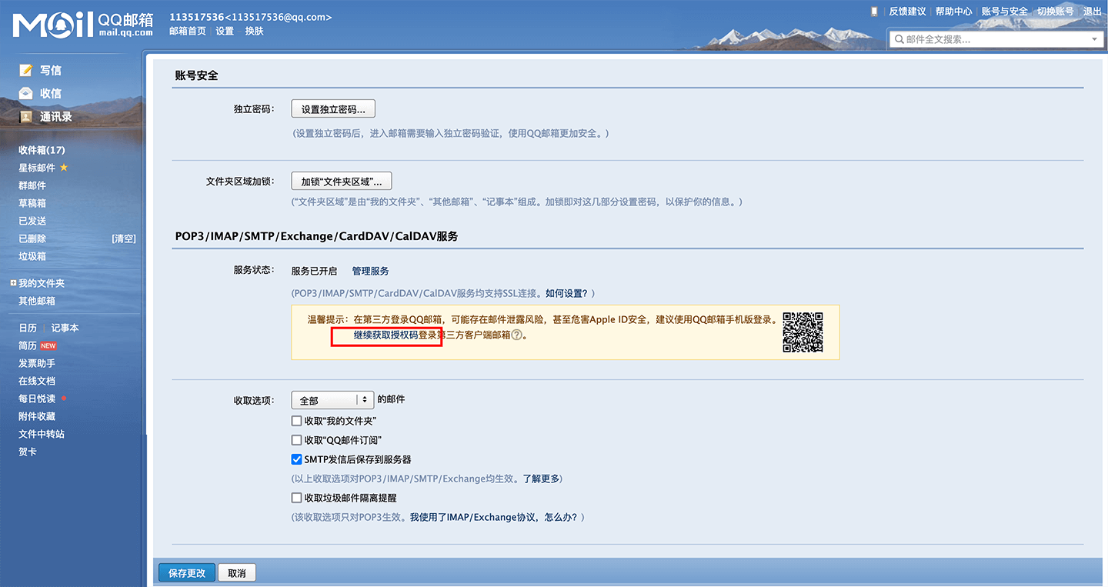Screen dimensions: 1108x587
Task: Enable 收取垃圾邮件隔离提醒 checkbox
Action: (x=296, y=498)
